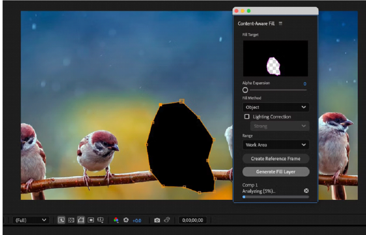Click the Region of Interest icon
This screenshot has width=366, height=235.
91,220
